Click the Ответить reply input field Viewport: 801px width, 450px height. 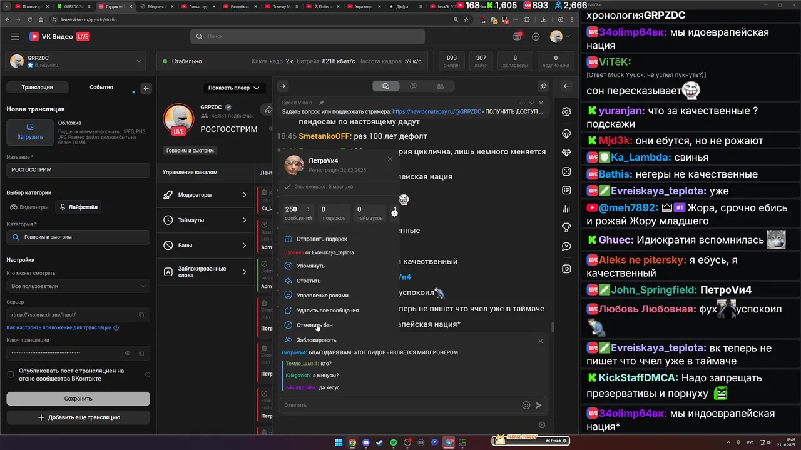tap(400, 405)
